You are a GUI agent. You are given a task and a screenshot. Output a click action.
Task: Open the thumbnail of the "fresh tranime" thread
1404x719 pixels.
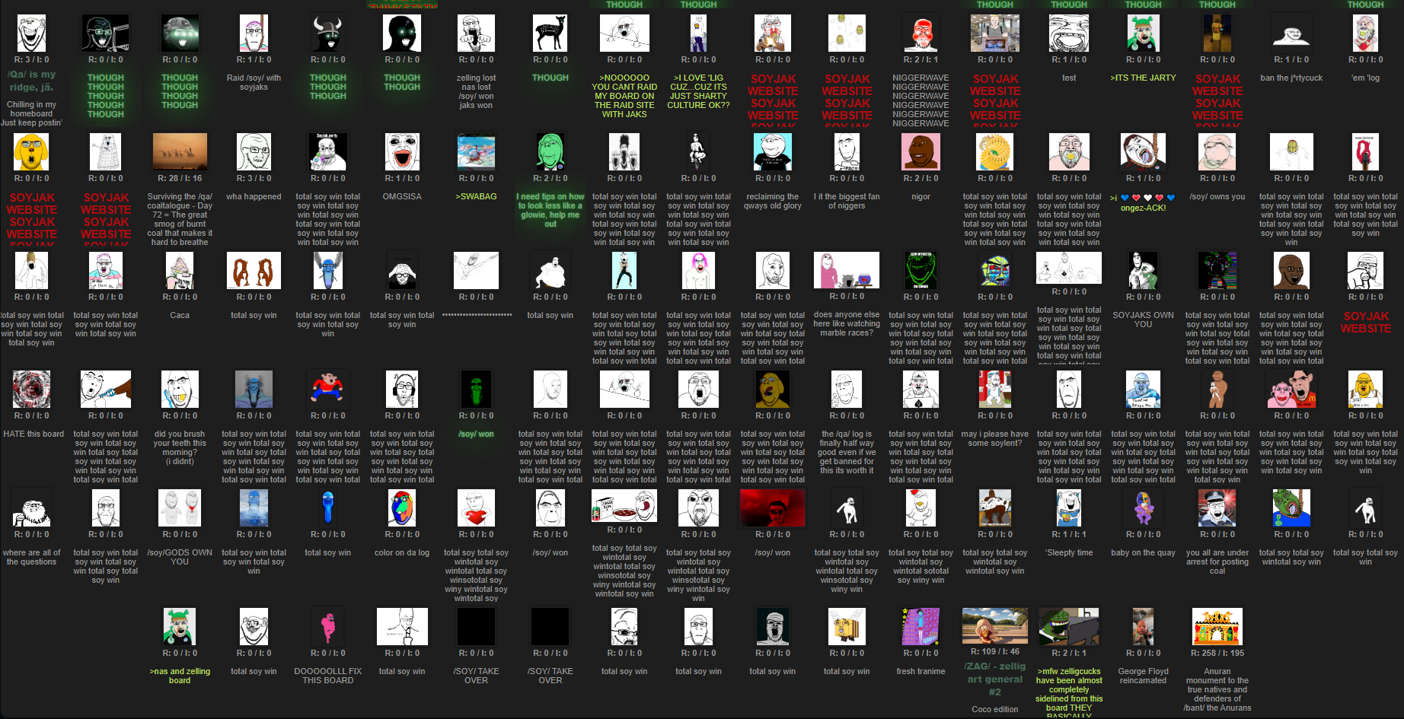pos(921,627)
